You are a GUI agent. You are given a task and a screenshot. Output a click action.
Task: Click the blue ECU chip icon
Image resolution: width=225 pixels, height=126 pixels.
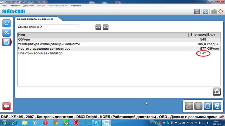(x=208, y=106)
